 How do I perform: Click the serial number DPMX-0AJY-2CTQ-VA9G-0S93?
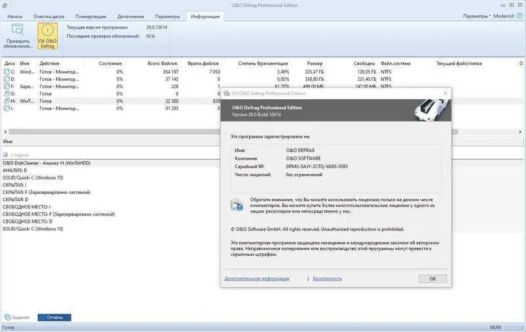[317, 166]
